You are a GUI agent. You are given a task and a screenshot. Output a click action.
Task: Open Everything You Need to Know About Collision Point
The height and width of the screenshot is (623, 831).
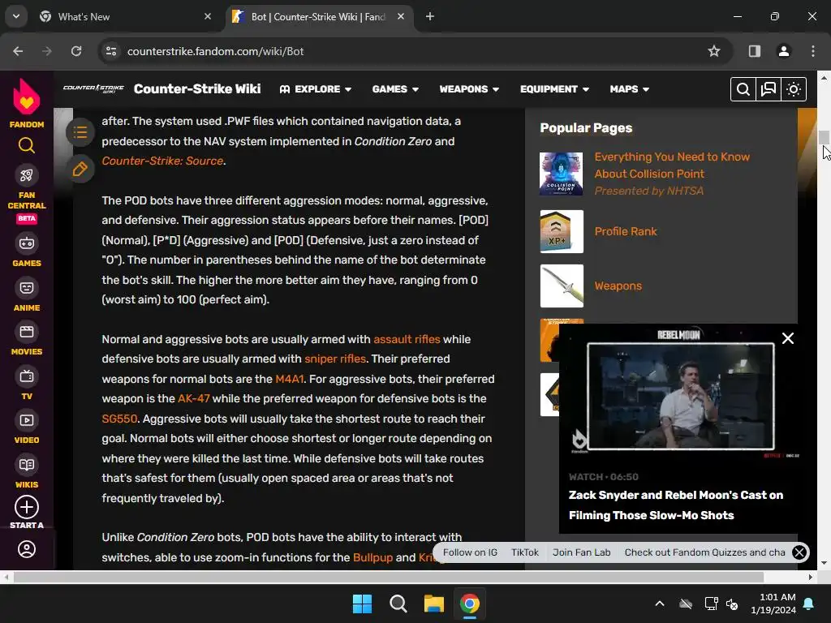(672, 165)
